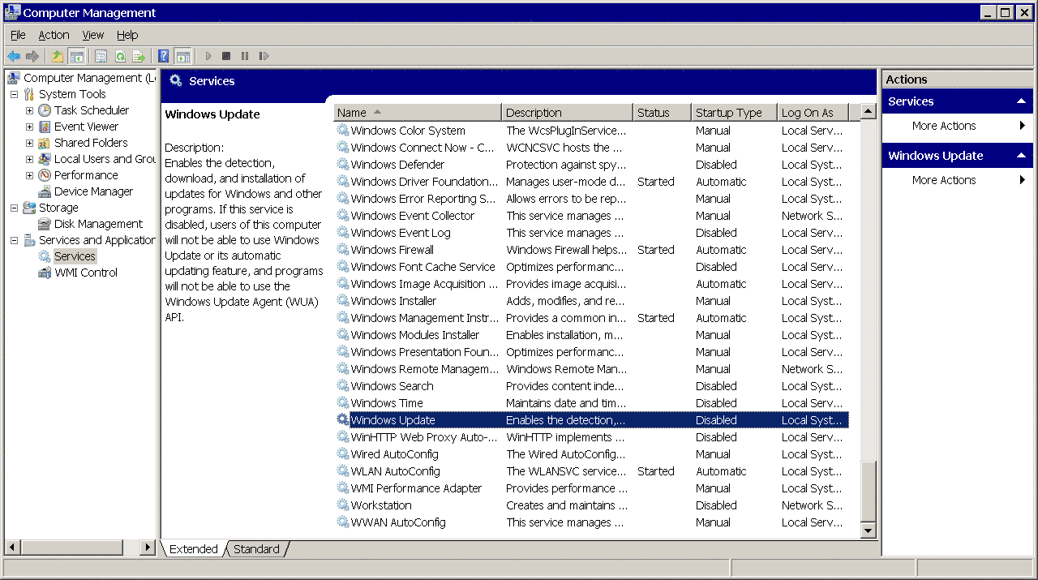
Task: Click the WMI Control icon in tree
Action: (x=45, y=273)
